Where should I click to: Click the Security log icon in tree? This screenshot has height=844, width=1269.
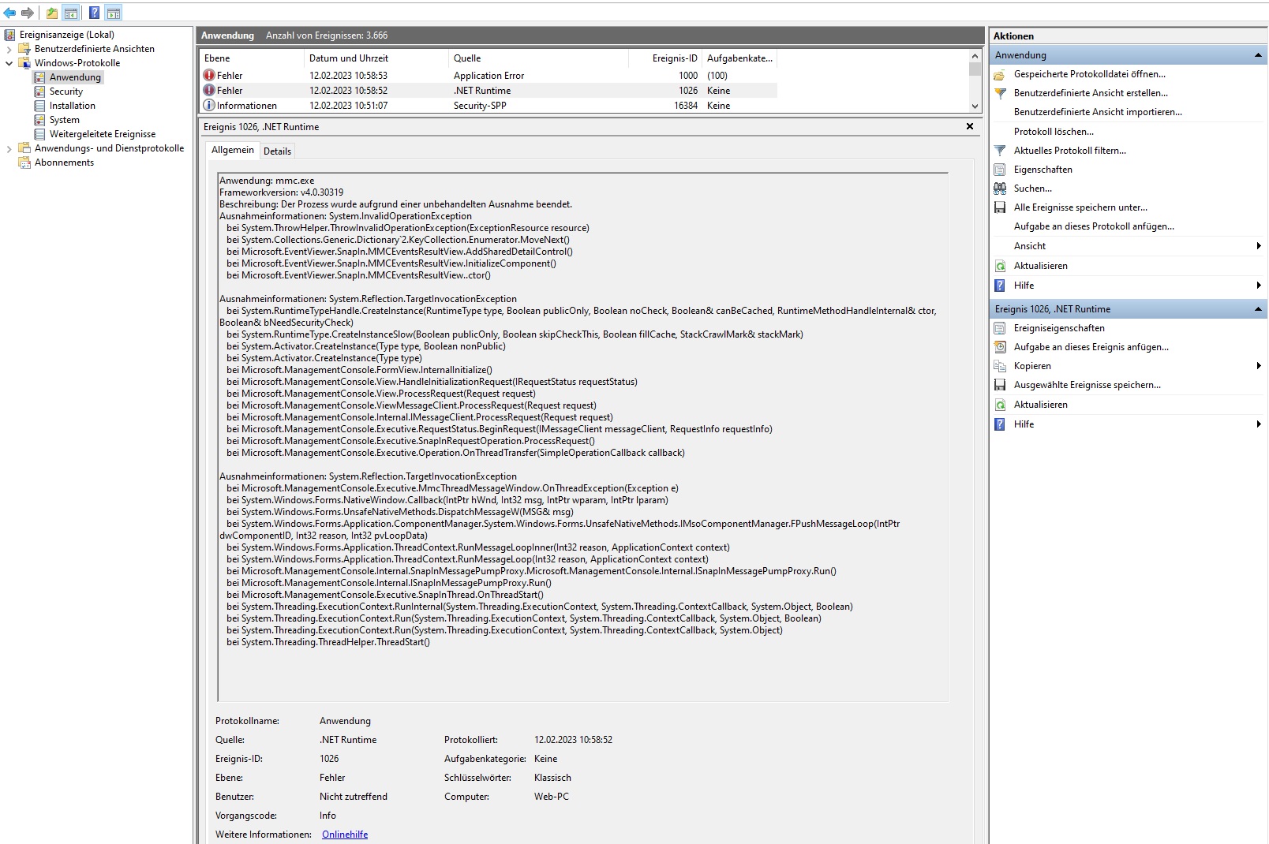(39, 91)
